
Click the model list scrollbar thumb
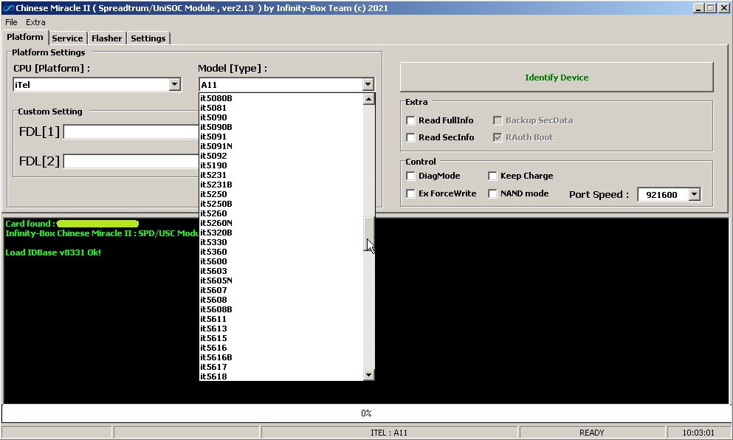pos(369,233)
